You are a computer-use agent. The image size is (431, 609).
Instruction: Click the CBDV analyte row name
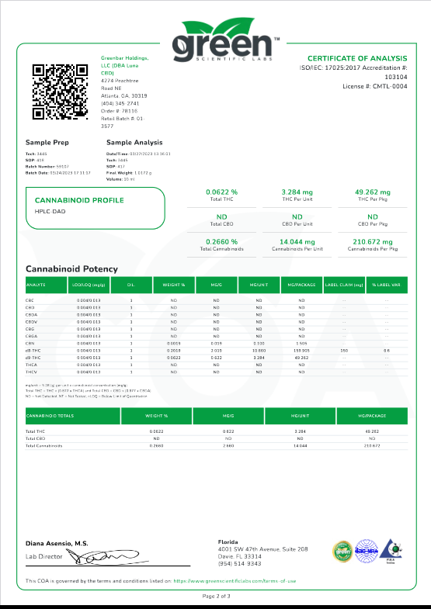click(x=32, y=322)
